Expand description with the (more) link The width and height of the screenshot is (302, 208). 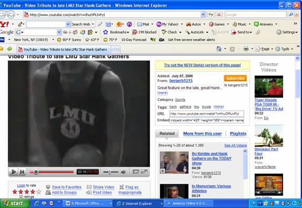pos(163,93)
